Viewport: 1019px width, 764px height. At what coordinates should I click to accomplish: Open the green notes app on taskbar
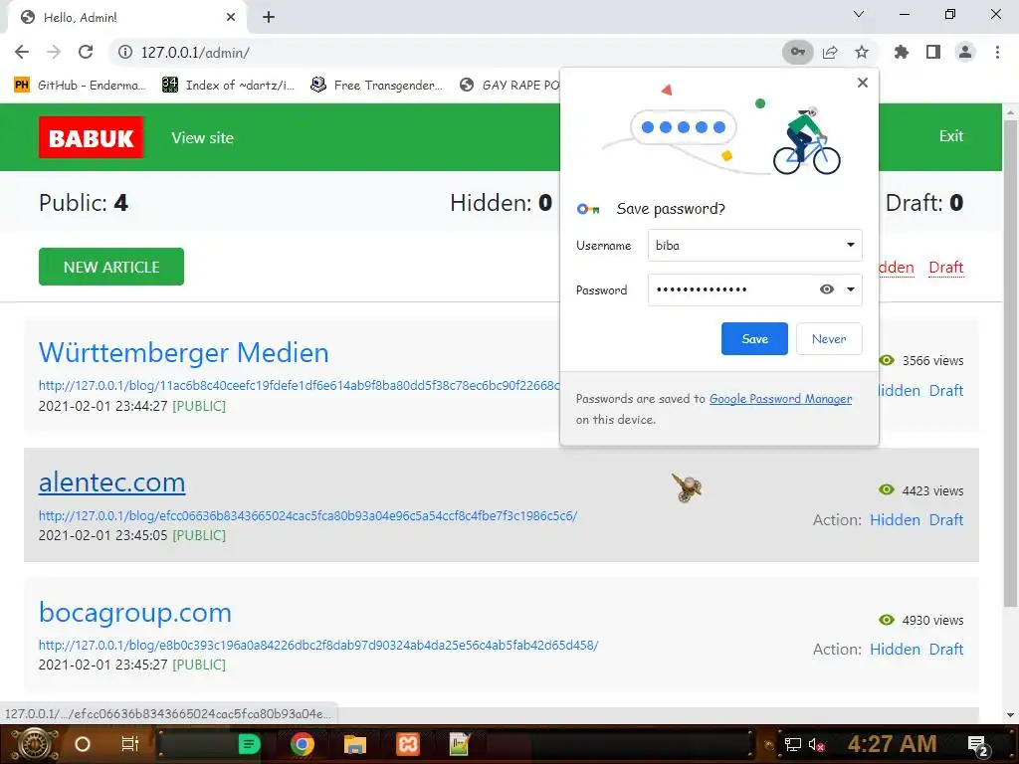coord(249,744)
